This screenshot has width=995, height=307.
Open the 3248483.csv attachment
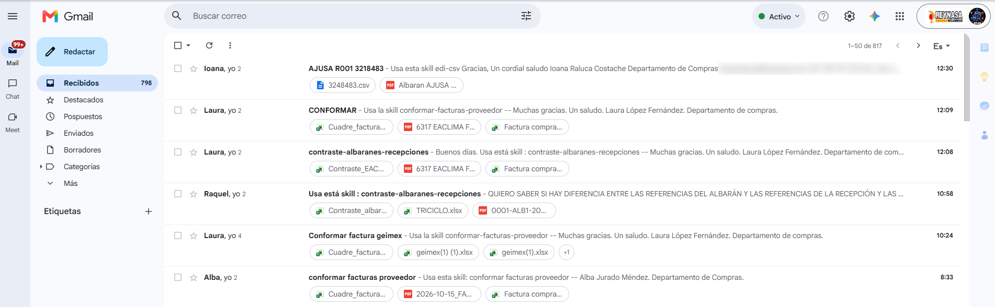[x=343, y=85]
